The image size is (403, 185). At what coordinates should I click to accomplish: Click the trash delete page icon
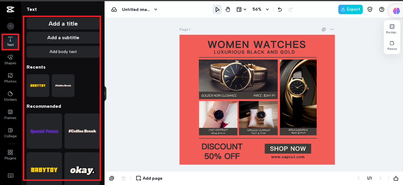click(123, 178)
